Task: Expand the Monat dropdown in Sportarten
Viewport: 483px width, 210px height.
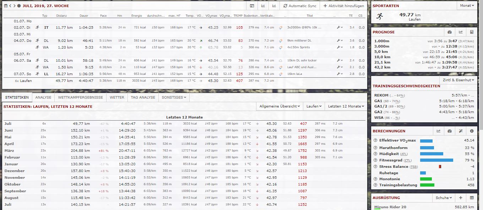Action: click(x=467, y=6)
